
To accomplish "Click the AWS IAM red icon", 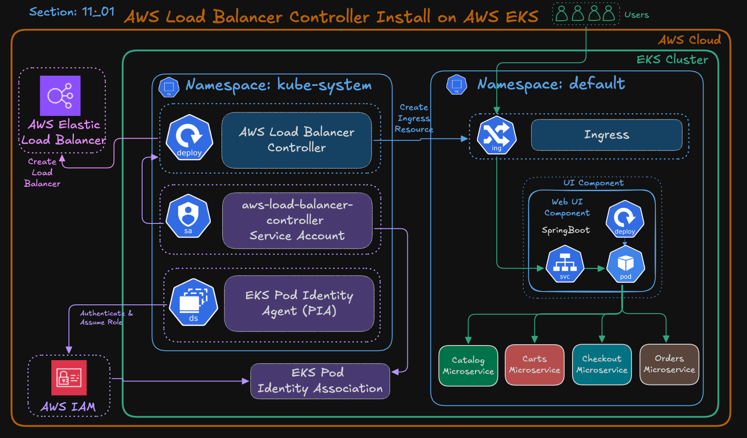I will 69,378.
